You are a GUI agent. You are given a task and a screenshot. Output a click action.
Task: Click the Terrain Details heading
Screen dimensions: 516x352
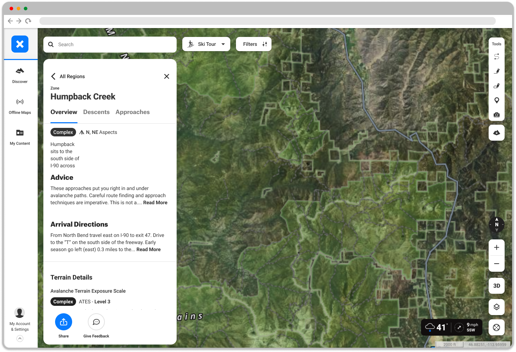pyautogui.click(x=71, y=277)
